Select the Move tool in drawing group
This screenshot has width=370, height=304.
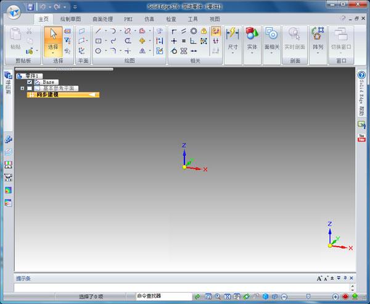(x=142, y=41)
